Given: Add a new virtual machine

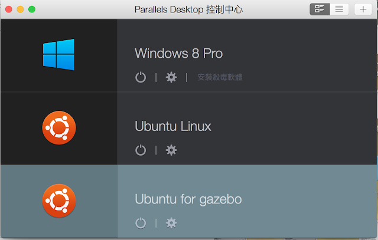Looking at the screenshot, I should point(363,9).
